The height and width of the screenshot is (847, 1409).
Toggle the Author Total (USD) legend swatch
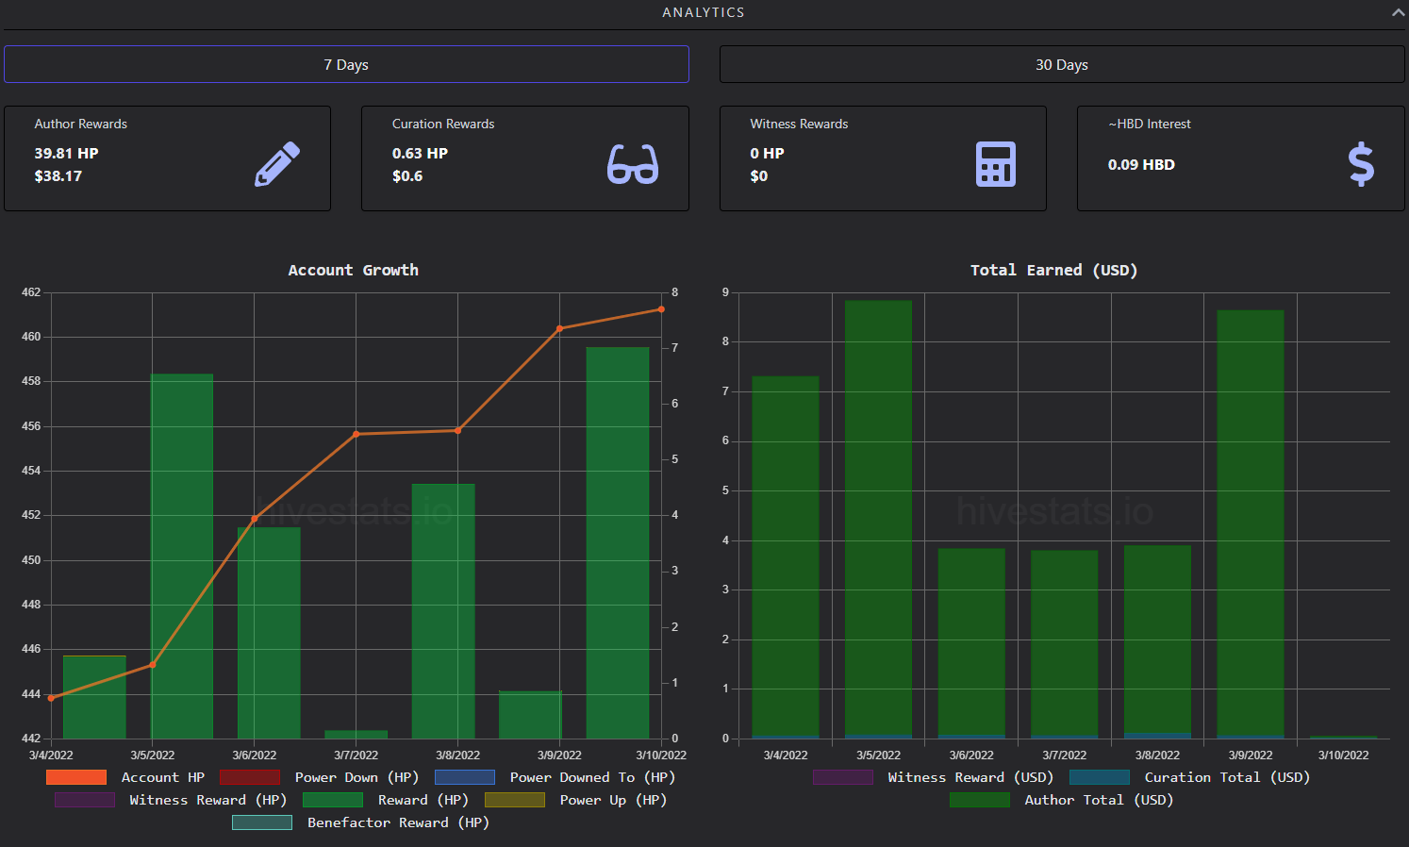point(980,800)
